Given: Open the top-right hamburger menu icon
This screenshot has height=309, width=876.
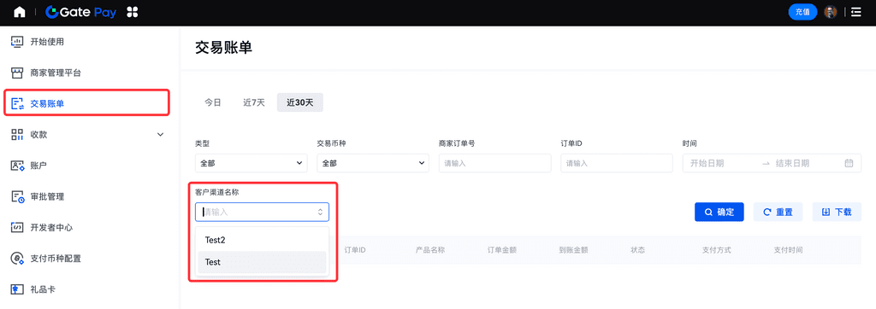Looking at the screenshot, I should (x=855, y=12).
